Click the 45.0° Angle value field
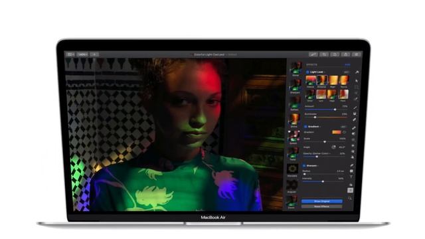Image resolution: width=425 pixels, height=239 pixels. pos(342,147)
